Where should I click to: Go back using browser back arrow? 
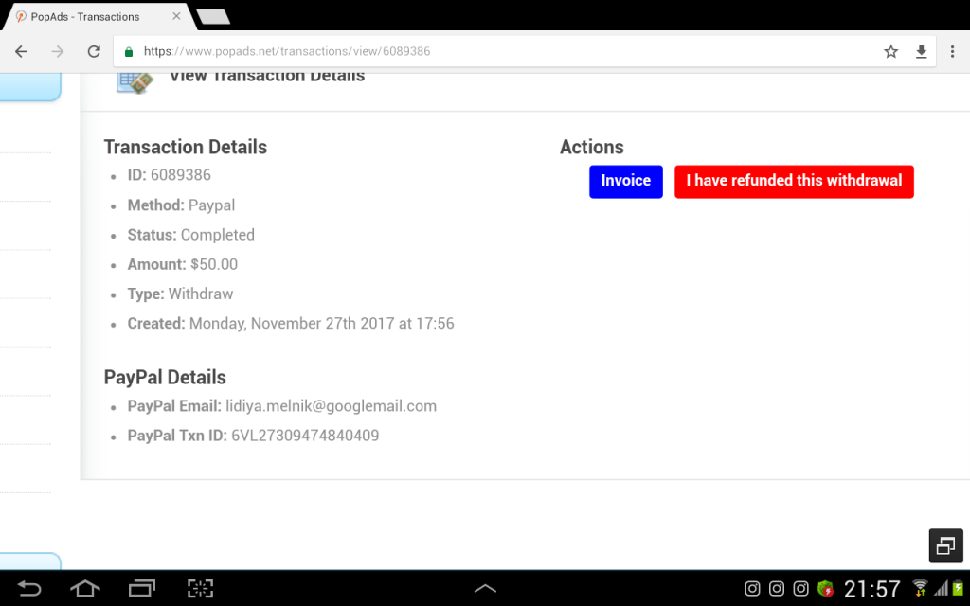[21, 51]
